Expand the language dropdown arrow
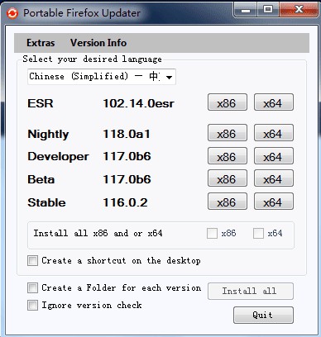This screenshot has width=321, height=337. [x=170, y=77]
